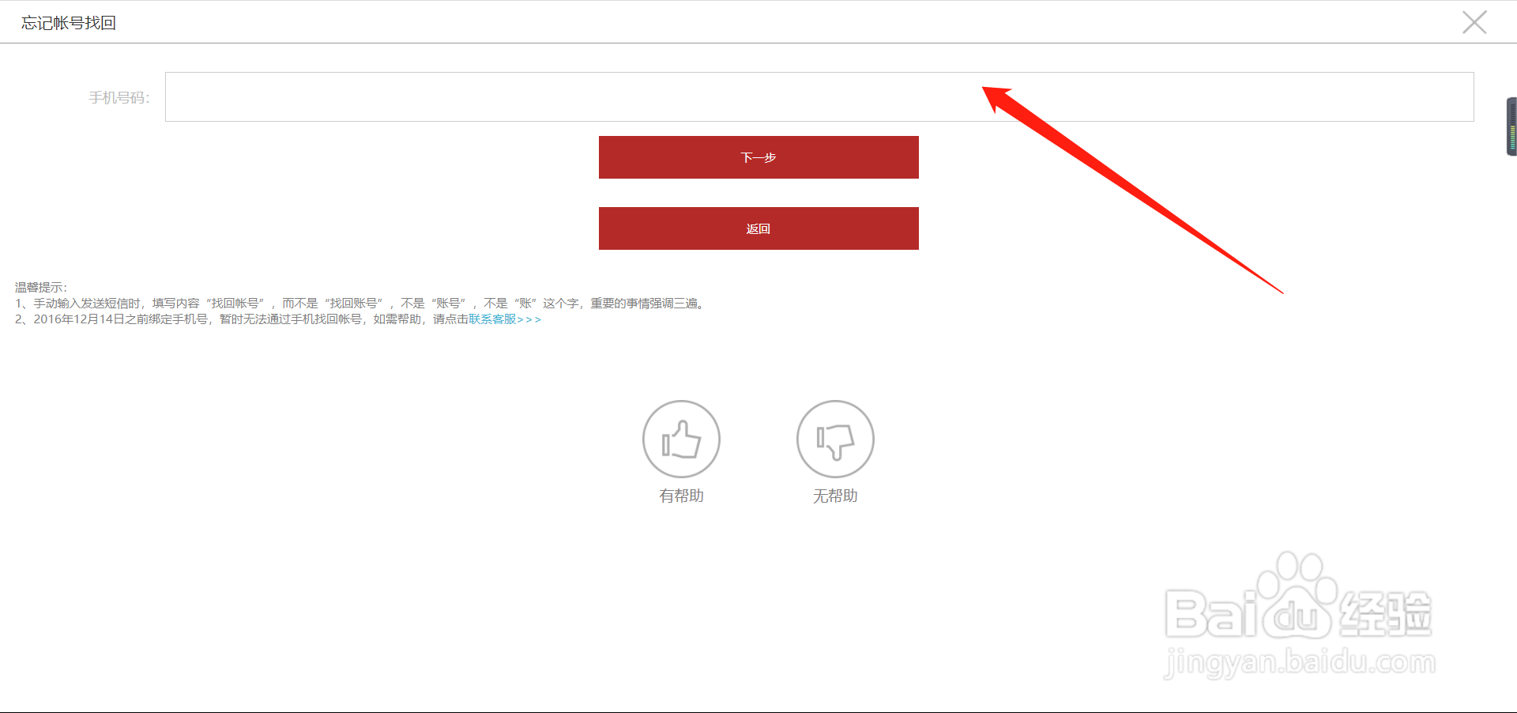Click the 有帮助 label text
The width and height of the screenshot is (1517, 713).
[x=681, y=496]
